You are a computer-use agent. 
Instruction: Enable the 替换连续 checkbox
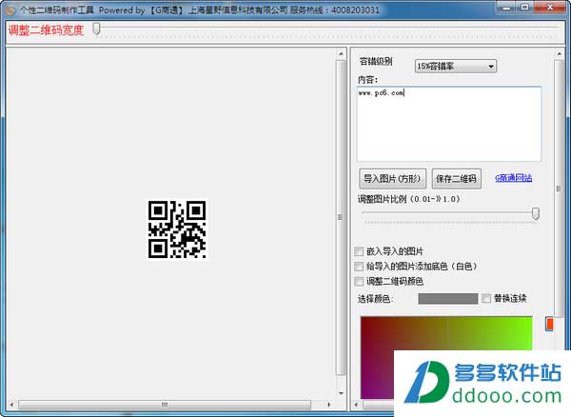click(486, 299)
